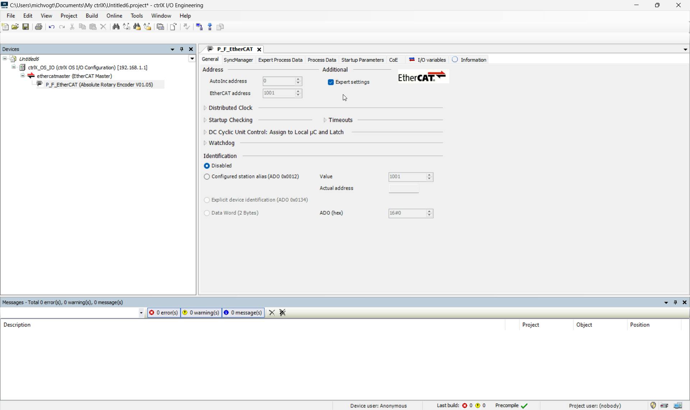Image resolution: width=690 pixels, height=410 pixels.
Task: Toggle the 0 warning(s) filter button
Action: [x=201, y=313]
